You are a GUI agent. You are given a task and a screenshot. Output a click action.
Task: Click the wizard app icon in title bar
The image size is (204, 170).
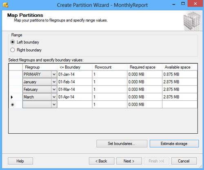click(x=5, y=5)
